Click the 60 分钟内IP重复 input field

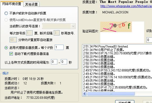click(x=13, y=40)
